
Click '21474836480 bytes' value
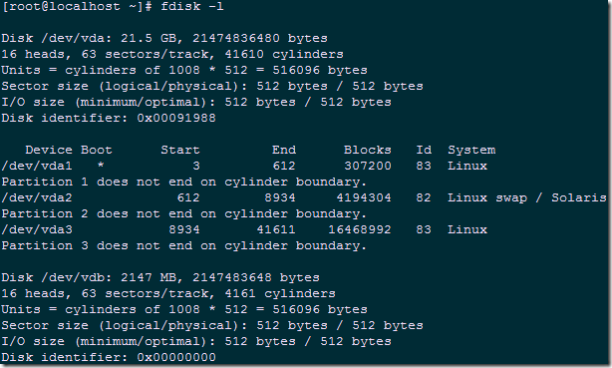tap(260, 38)
